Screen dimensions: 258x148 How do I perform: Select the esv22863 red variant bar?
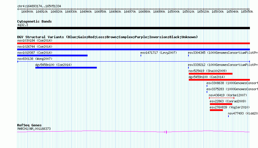pyautogui.click(x=221, y=104)
